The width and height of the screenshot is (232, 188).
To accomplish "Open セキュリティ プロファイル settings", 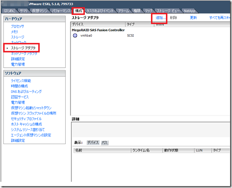I will [26, 119].
